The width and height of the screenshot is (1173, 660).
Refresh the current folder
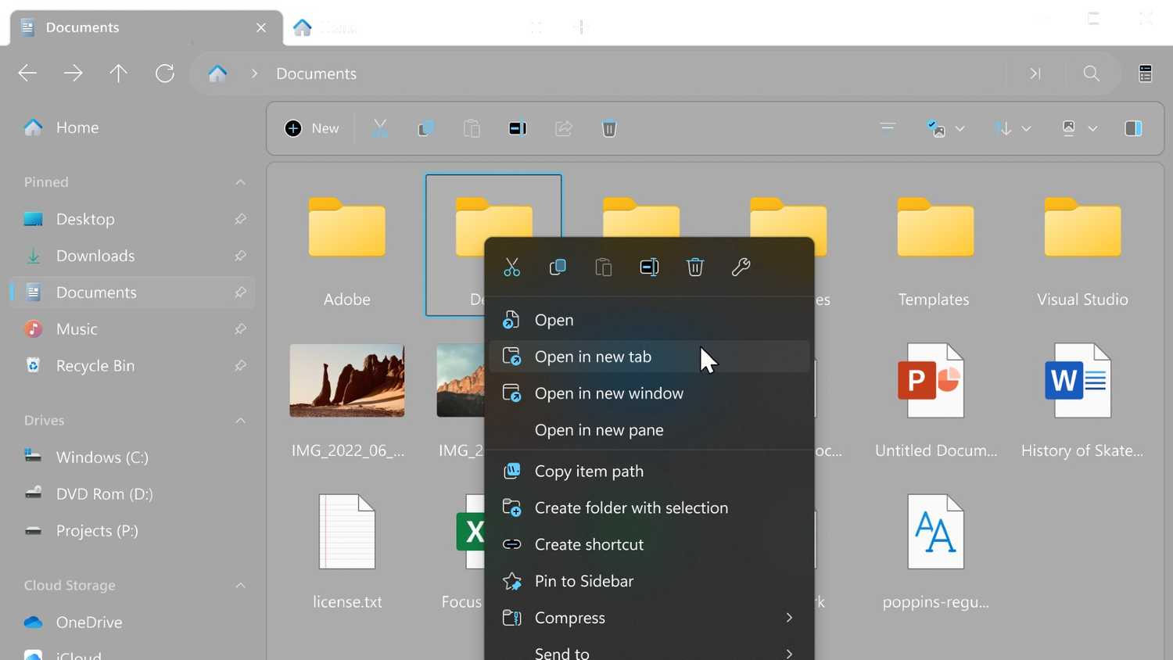pyautogui.click(x=165, y=74)
